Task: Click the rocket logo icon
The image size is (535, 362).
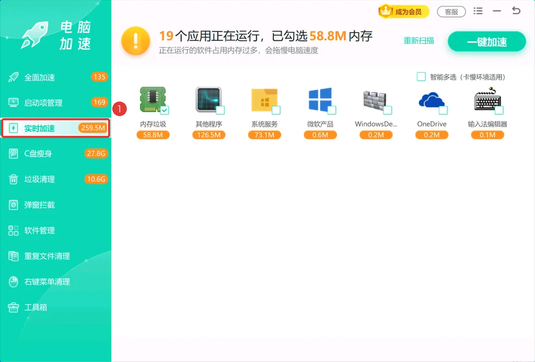Action: coord(34,35)
